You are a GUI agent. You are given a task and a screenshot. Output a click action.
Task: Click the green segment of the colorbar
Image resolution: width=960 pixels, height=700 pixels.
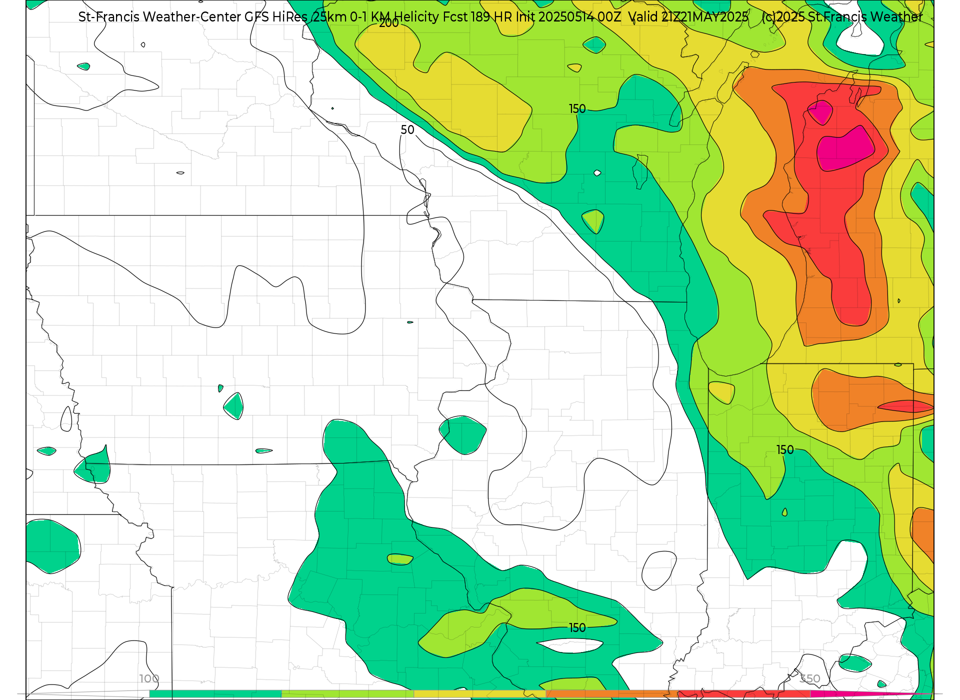[x=215, y=694]
